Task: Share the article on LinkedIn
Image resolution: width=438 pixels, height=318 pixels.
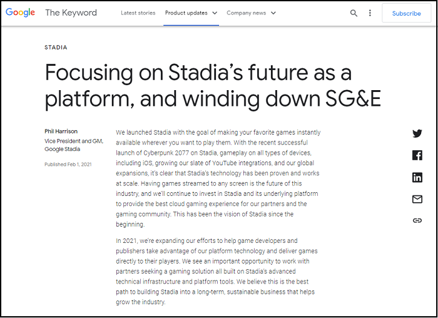Action: click(x=417, y=177)
